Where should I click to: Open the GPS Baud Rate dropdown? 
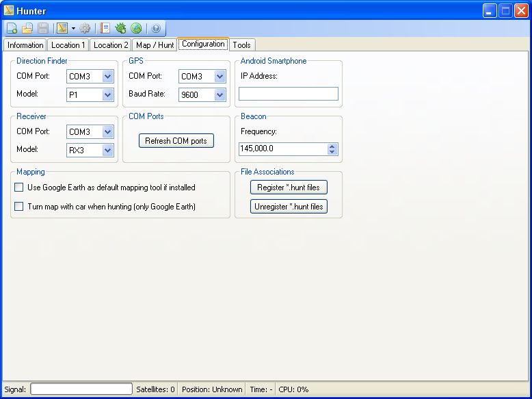pyautogui.click(x=220, y=95)
